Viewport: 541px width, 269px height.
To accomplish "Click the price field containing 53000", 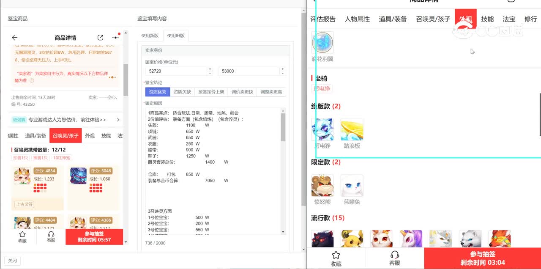I will 249,71.
